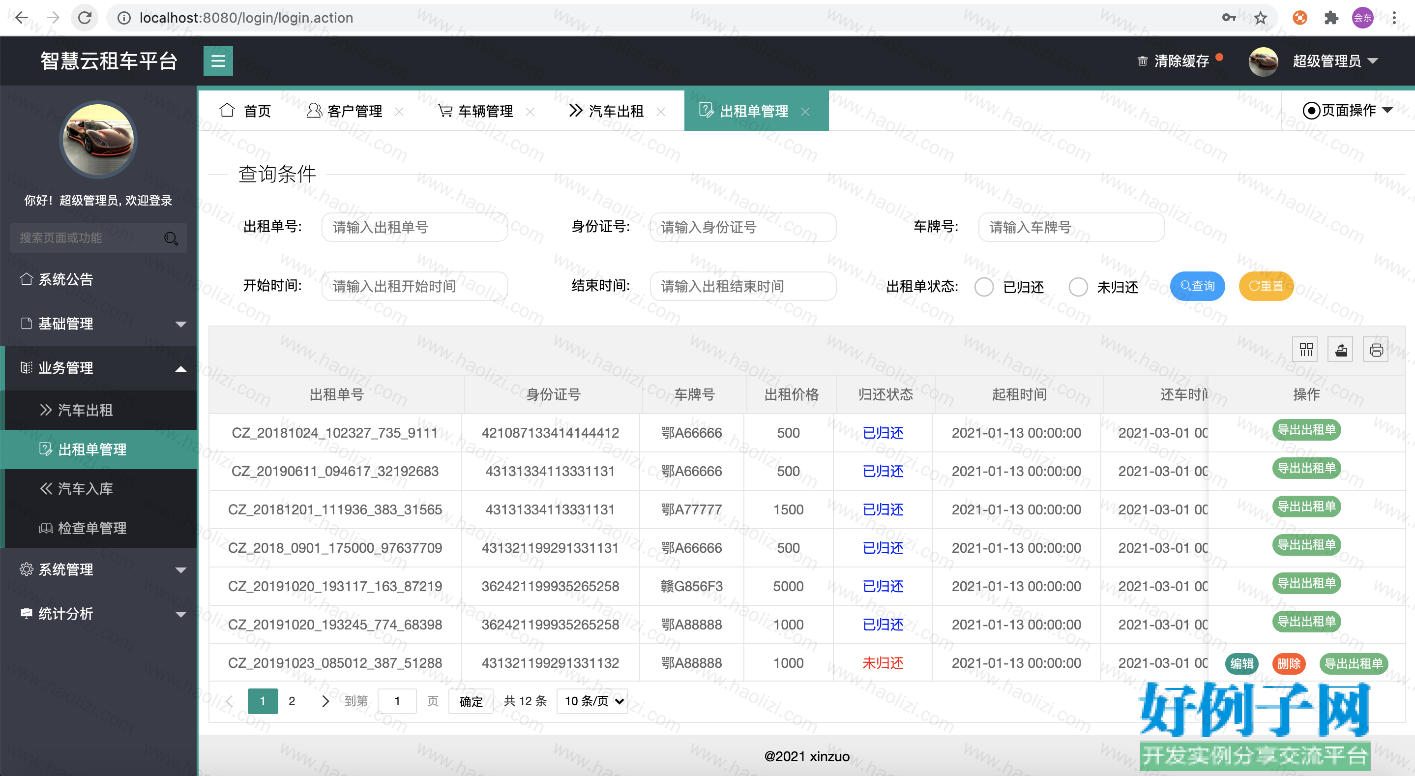Click the purple Chrome profile avatar
The height and width of the screenshot is (776, 1415).
coord(1363,18)
